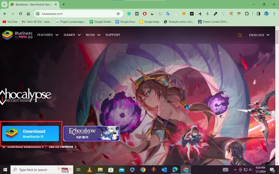Close the BlueStacks browser tab
The image size is (279, 174).
coord(56,4)
